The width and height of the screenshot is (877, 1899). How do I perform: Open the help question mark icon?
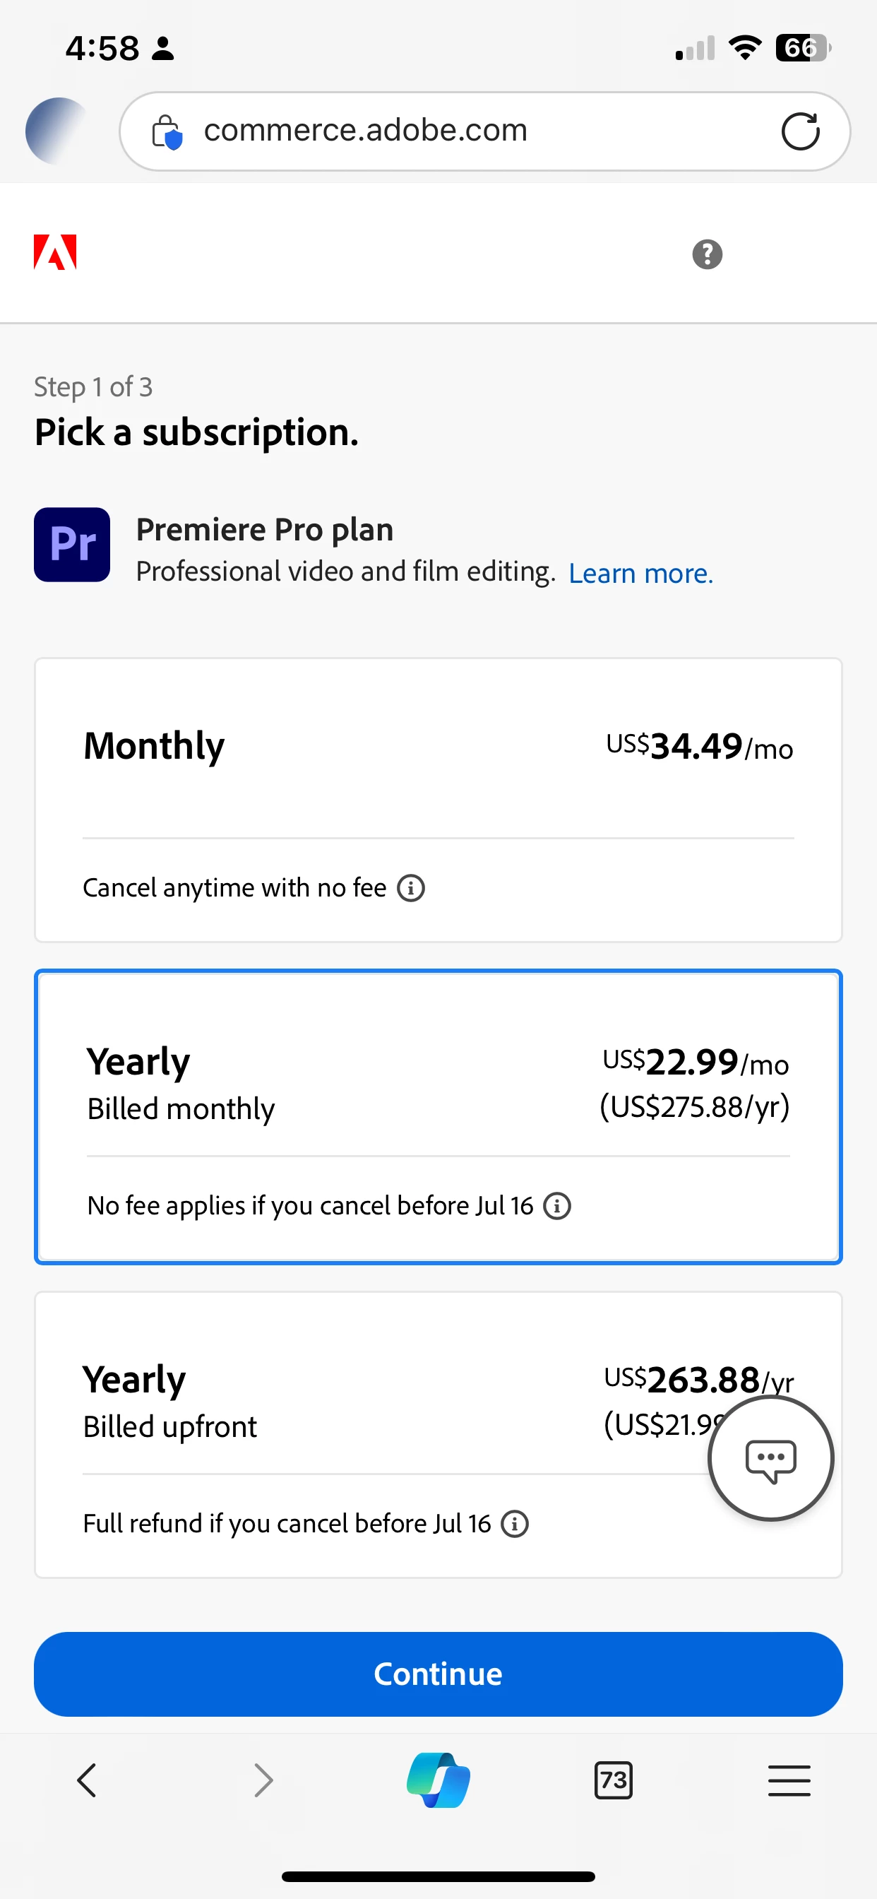click(707, 255)
